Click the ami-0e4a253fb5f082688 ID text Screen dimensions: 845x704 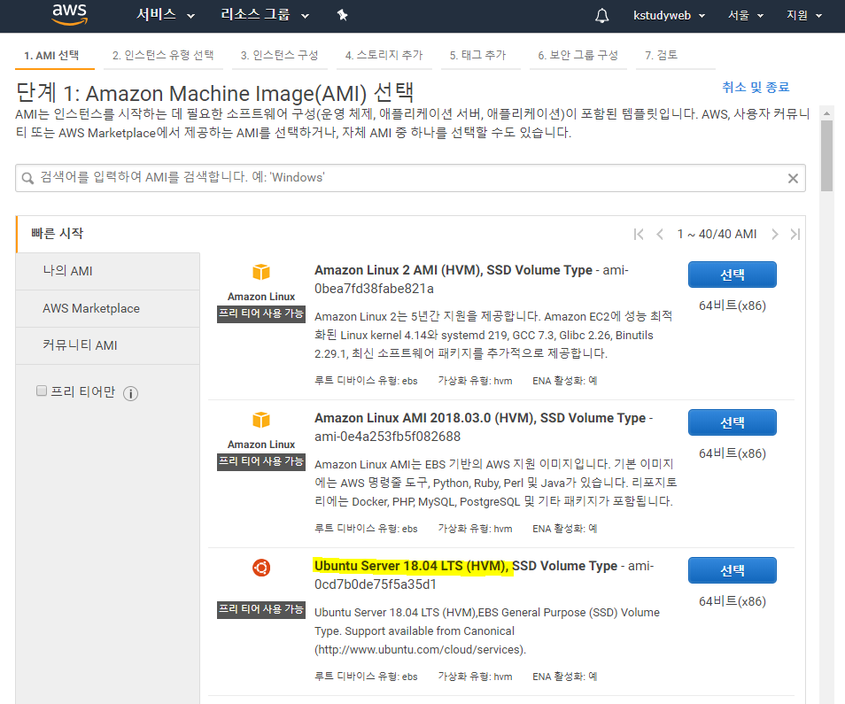[x=387, y=437]
